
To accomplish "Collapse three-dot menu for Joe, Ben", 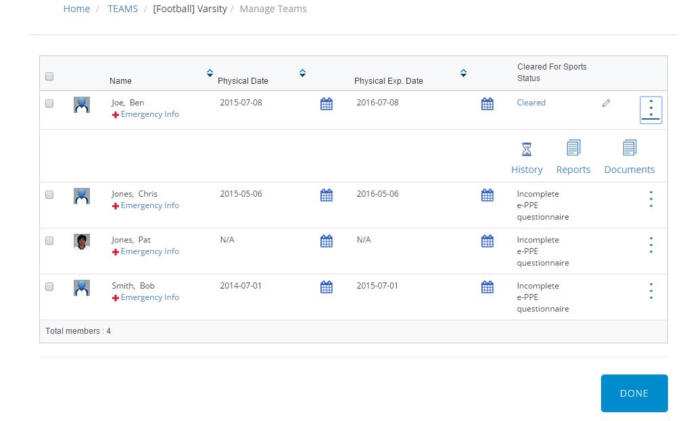I will [651, 110].
